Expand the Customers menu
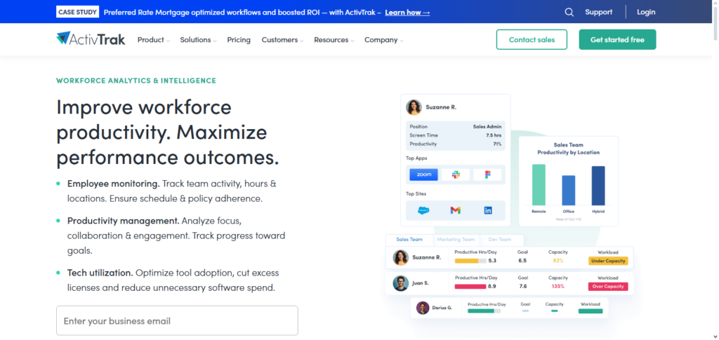719x340 pixels. tap(282, 40)
